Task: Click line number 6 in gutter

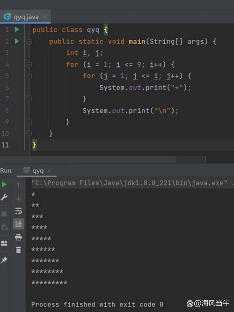Action: 7,87
